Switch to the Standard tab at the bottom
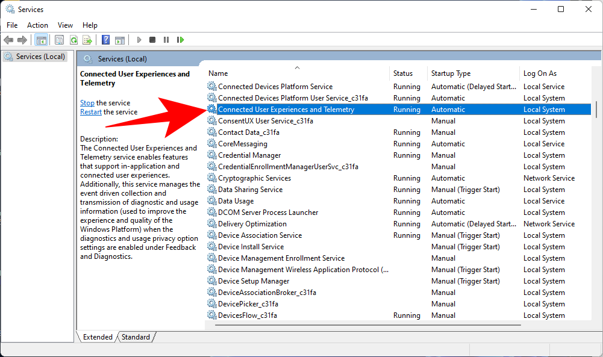603x357 pixels. [x=136, y=337]
